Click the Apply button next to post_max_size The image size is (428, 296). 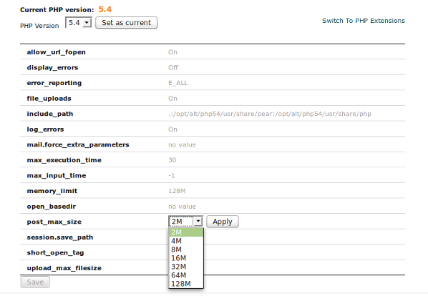223,222
